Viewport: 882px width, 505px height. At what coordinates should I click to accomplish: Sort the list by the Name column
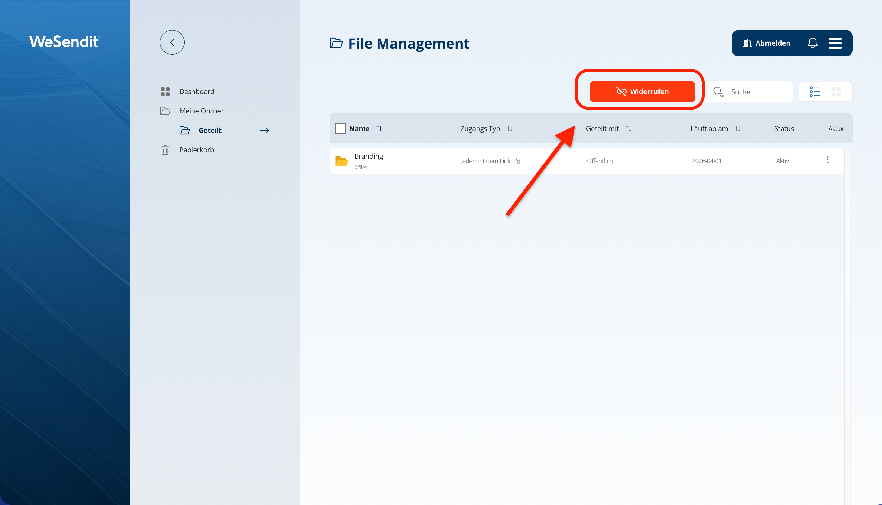point(379,129)
